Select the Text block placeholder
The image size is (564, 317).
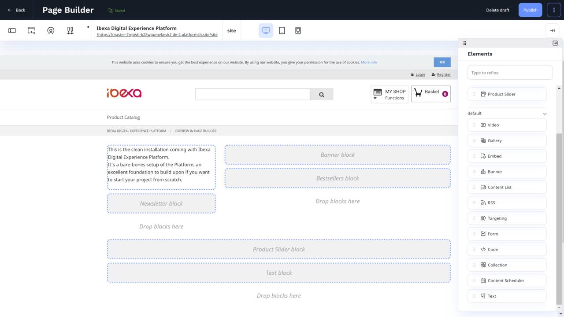pos(279,273)
